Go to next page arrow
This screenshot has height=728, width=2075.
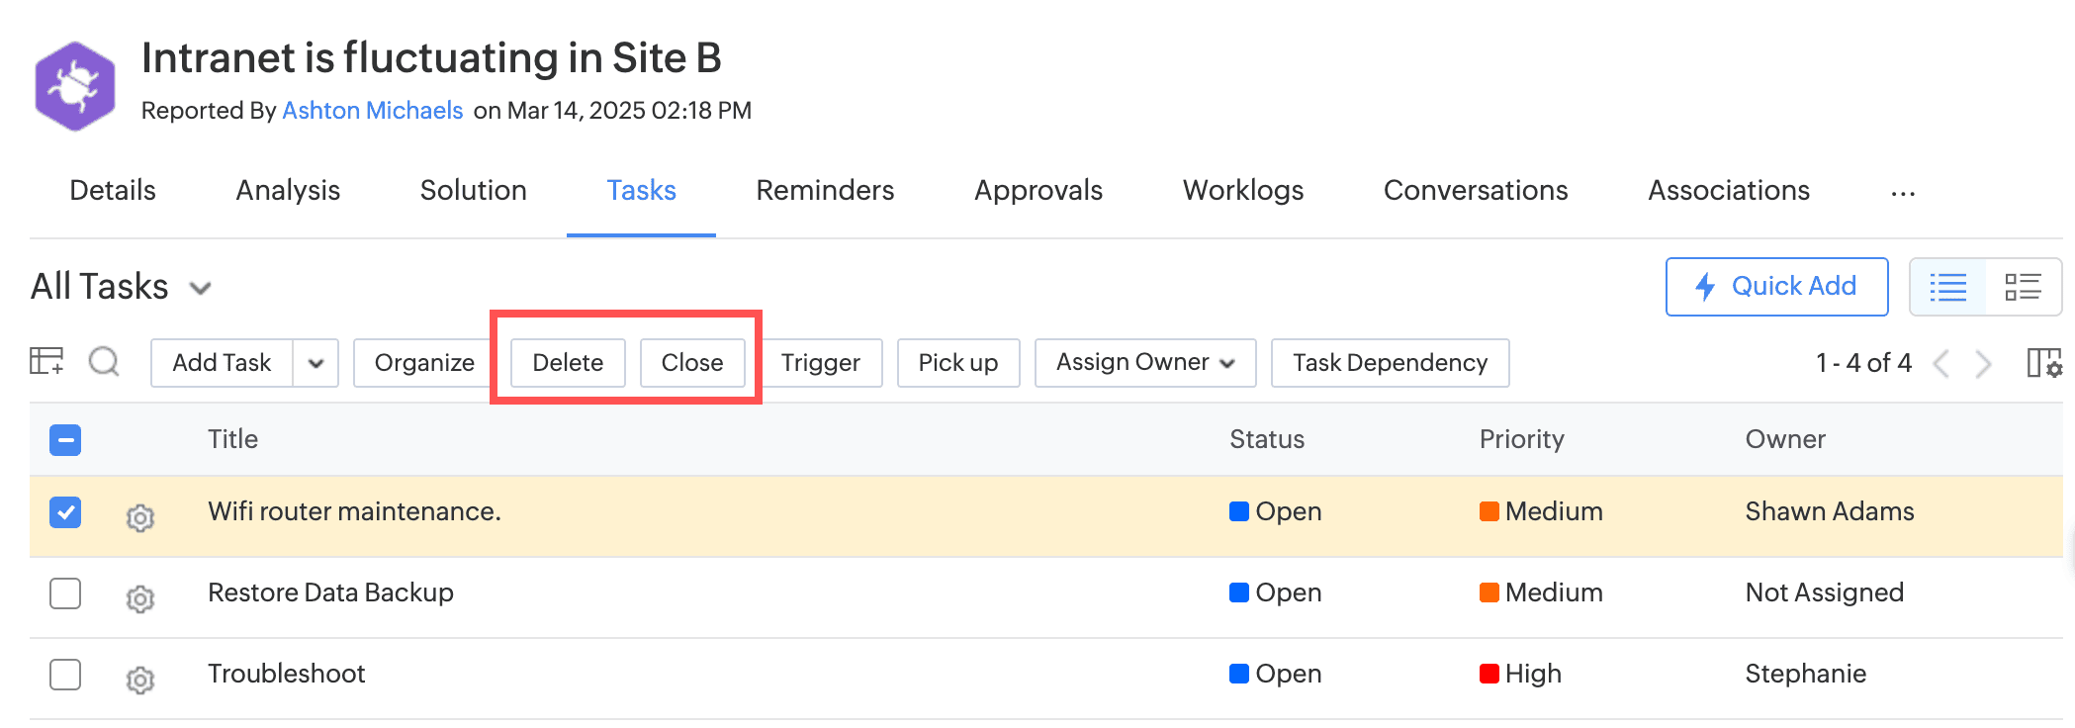1983,363
